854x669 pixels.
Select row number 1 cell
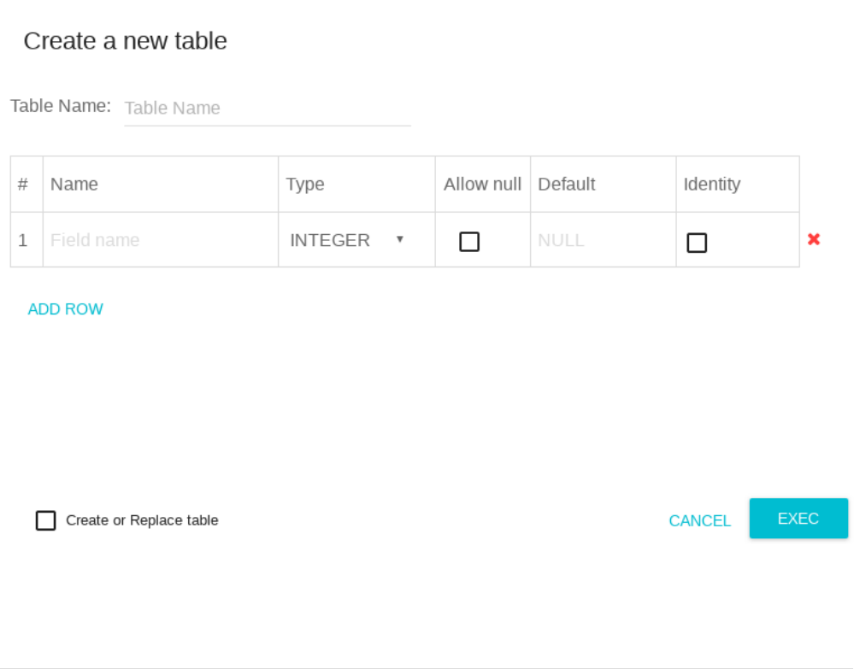23,240
